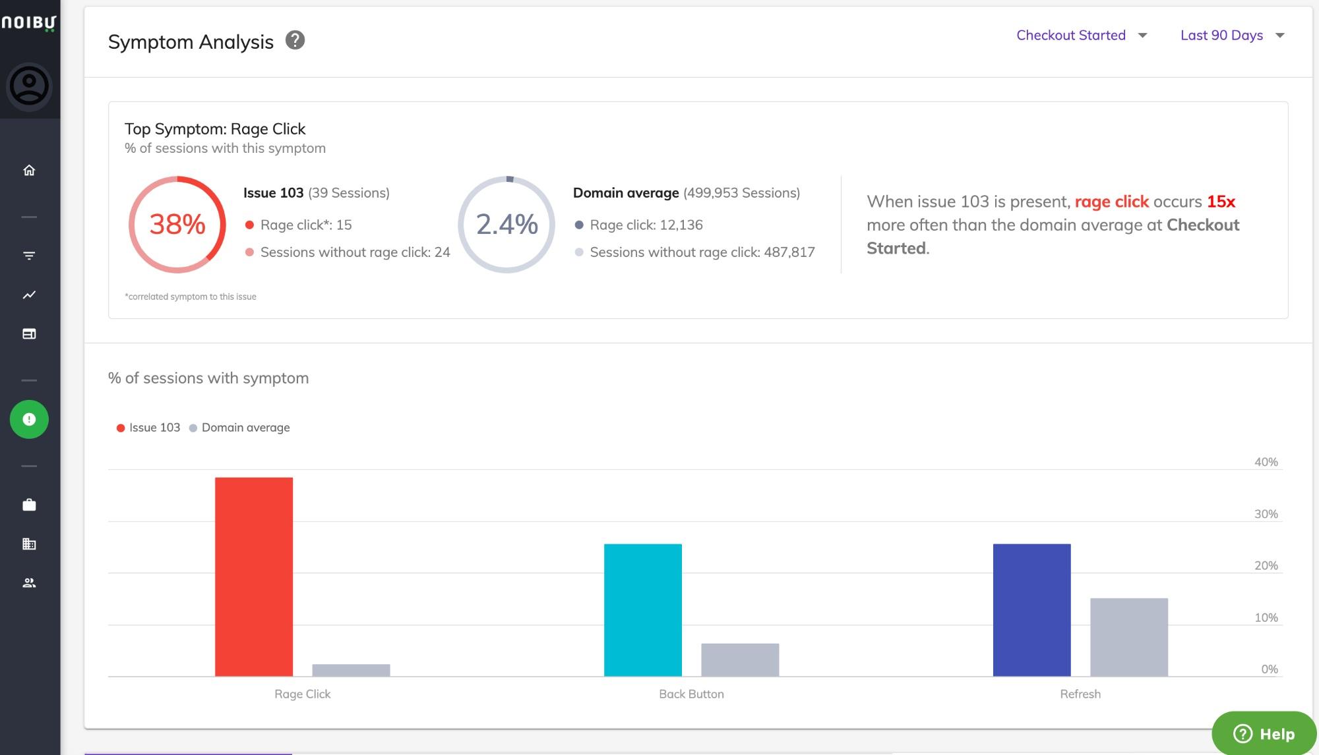Open the web page layout sidebar icon

pyautogui.click(x=29, y=334)
